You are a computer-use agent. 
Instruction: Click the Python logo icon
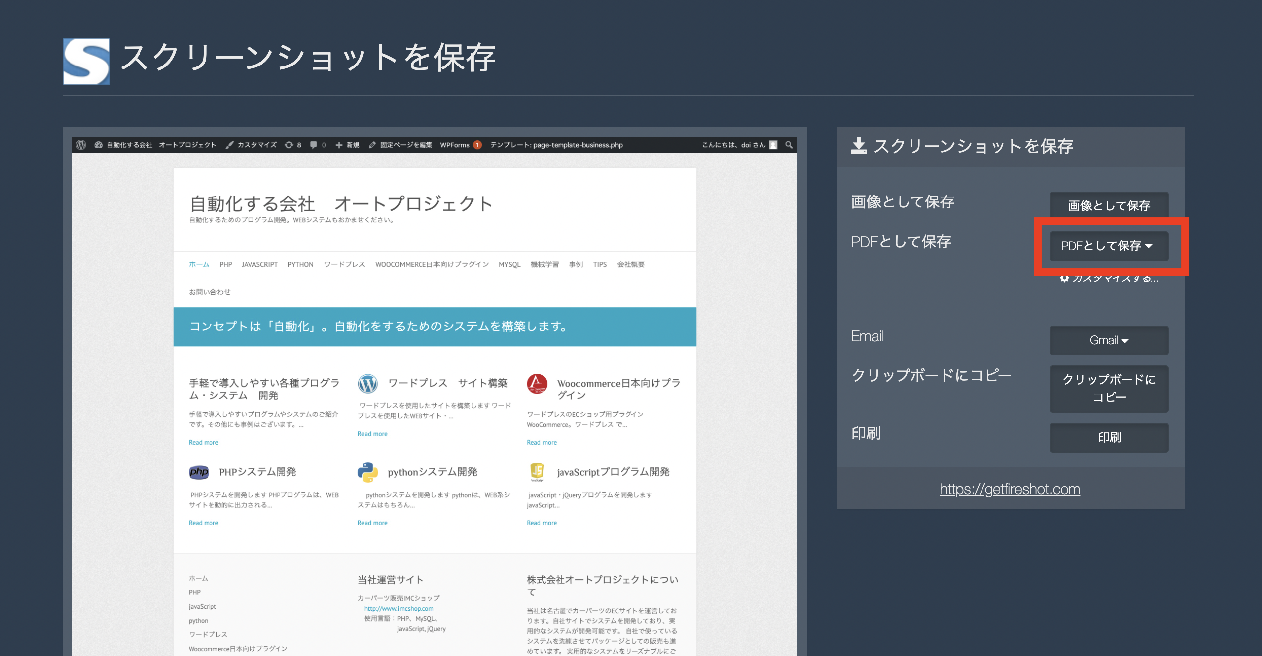[x=368, y=472]
